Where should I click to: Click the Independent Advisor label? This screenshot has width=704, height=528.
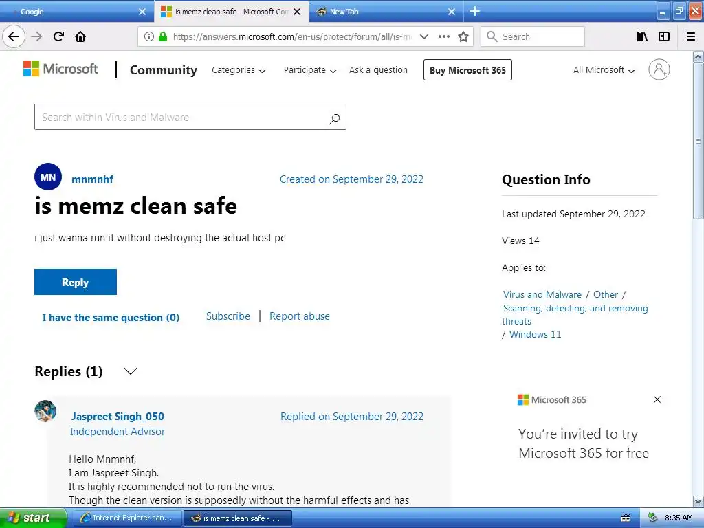pos(118,432)
